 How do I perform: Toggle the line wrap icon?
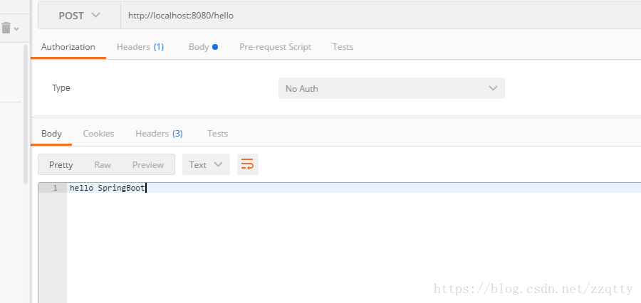[x=248, y=164]
